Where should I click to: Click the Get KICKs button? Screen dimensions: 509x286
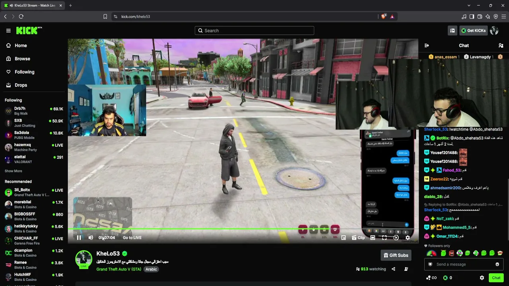click(x=473, y=31)
